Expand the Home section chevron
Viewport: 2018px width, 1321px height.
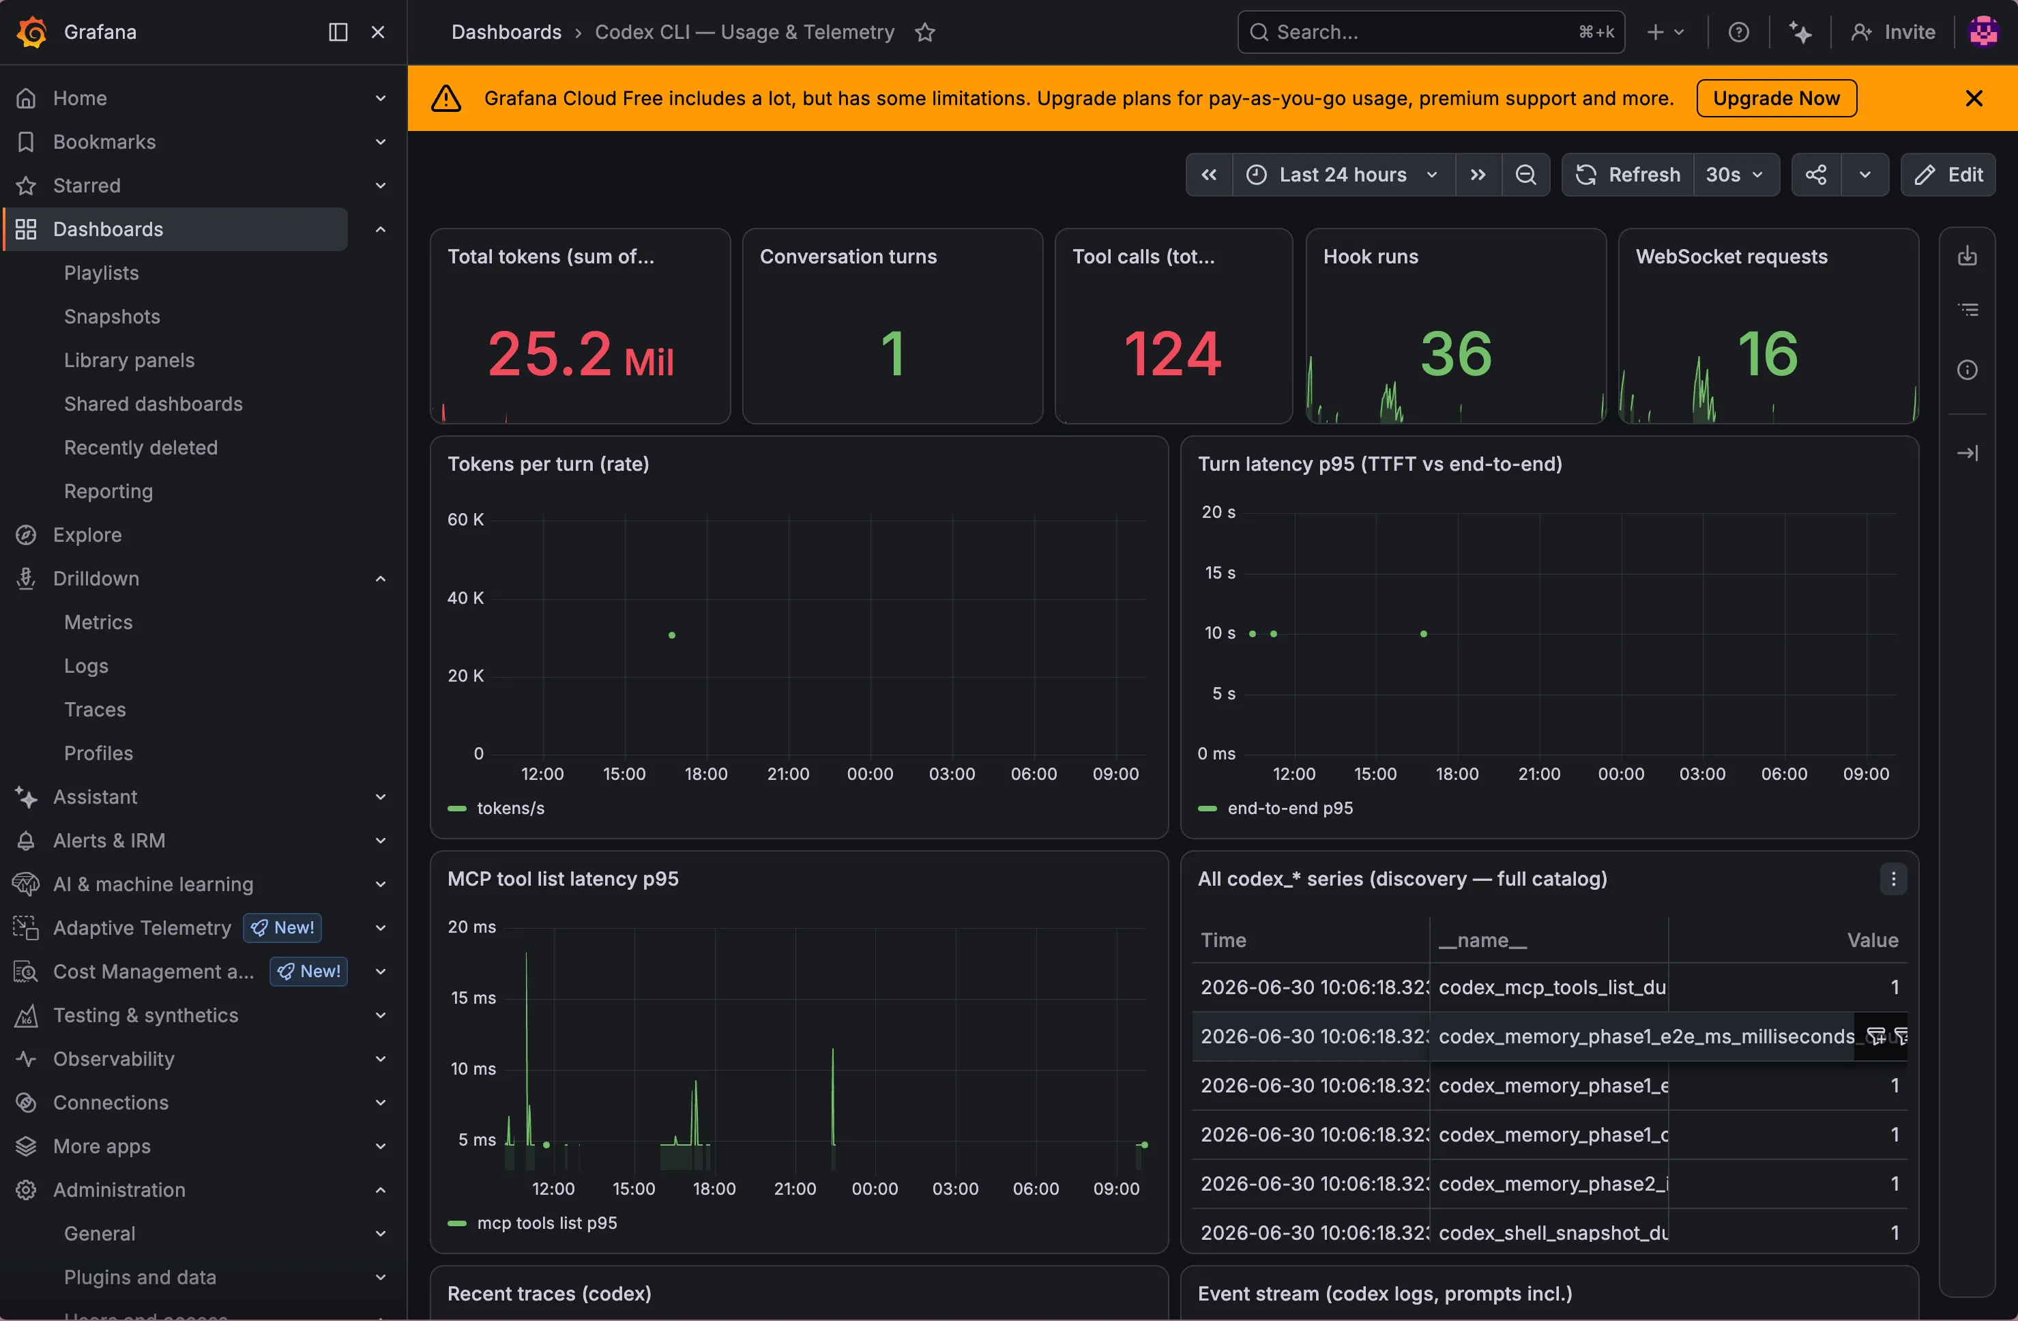381,98
